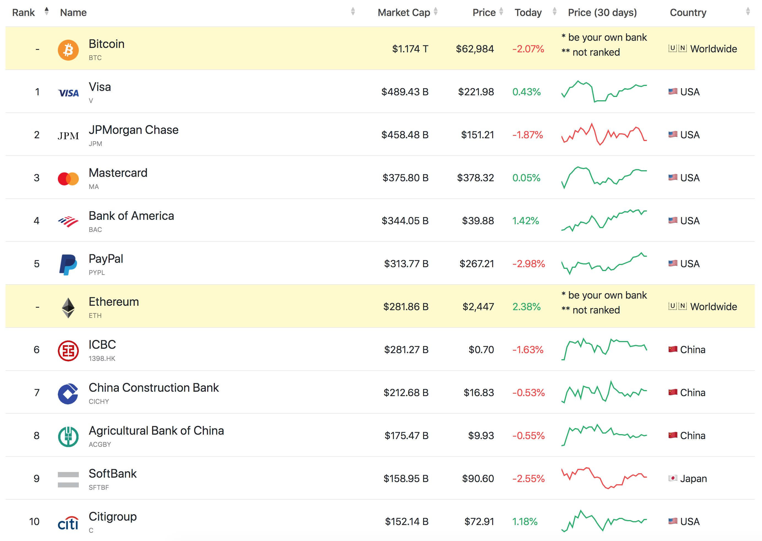Open the Bitcoin name link
The image size is (762, 541).
pyautogui.click(x=107, y=44)
